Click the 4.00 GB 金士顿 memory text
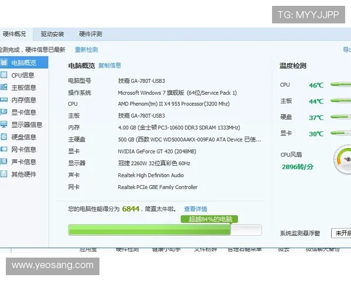The height and width of the screenshot is (281, 351). pos(179,128)
